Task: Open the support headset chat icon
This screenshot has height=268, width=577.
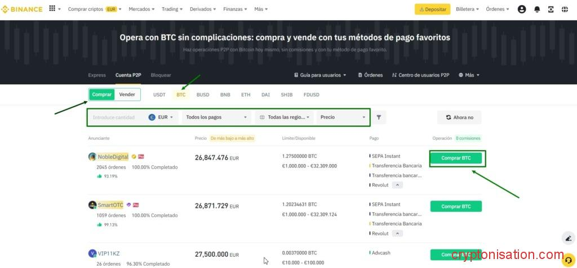Action: click(568, 260)
